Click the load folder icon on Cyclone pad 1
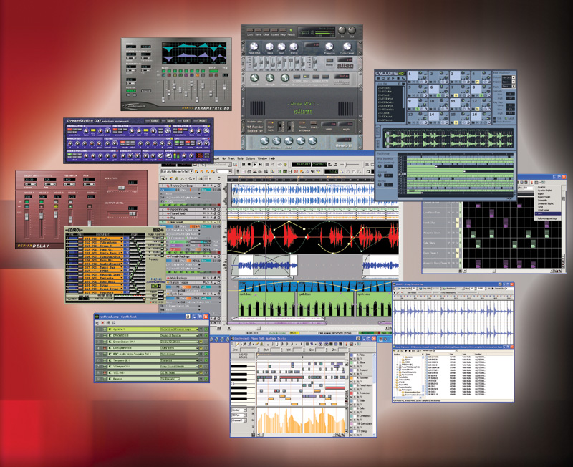The height and width of the screenshot is (467, 573). [409, 81]
